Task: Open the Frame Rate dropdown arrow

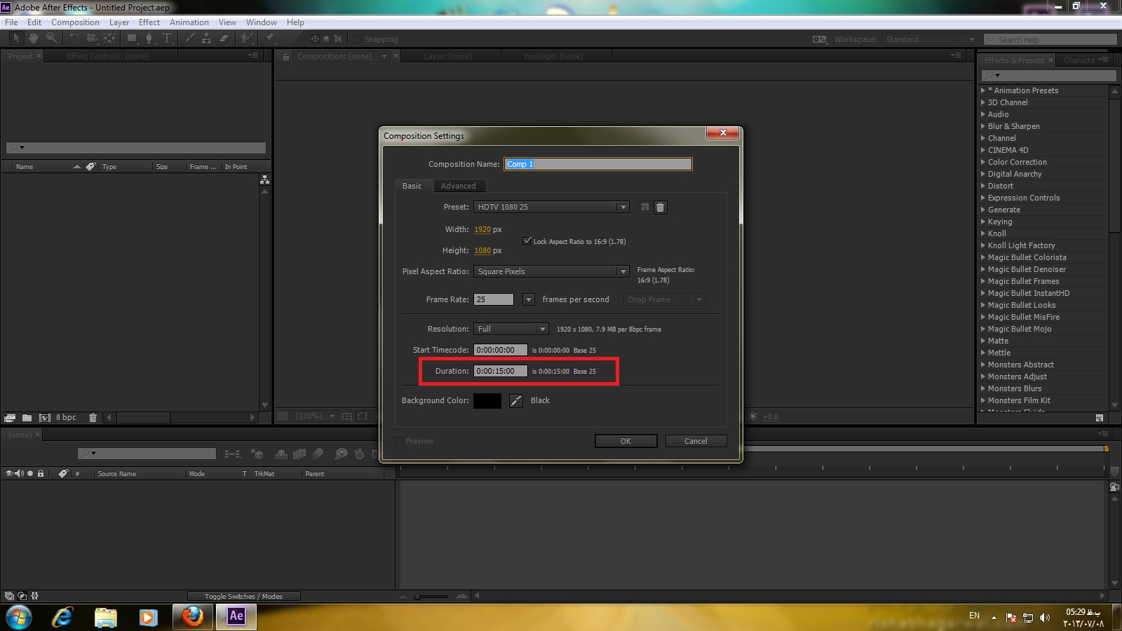Action: 529,299
